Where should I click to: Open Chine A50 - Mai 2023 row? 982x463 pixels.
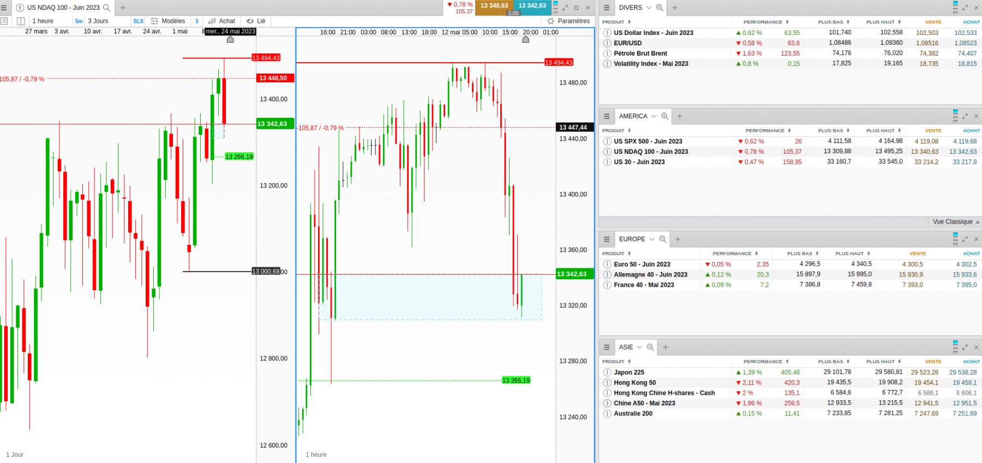(790, 404)
